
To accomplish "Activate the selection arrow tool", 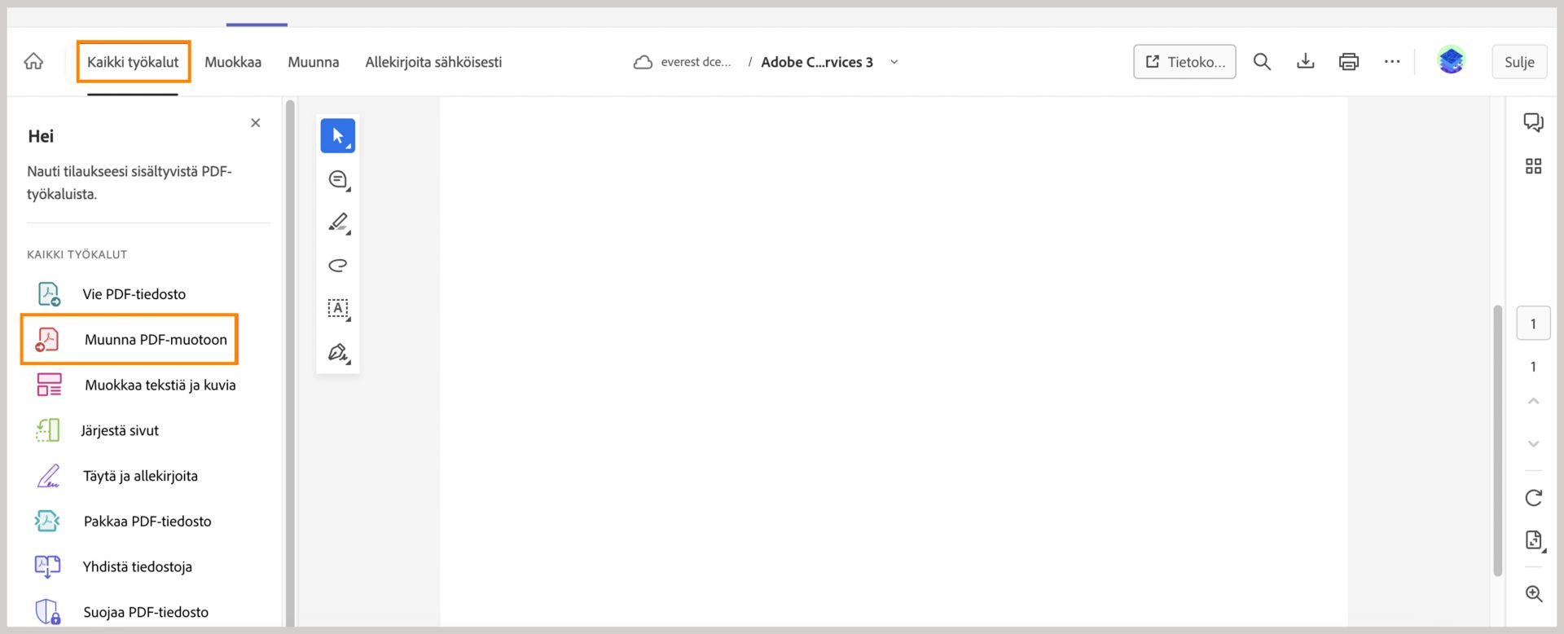I will [338, 135].
